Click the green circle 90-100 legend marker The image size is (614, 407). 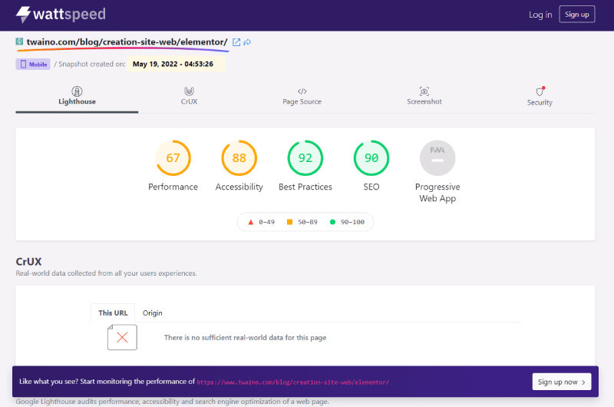[x=332, y=222]
